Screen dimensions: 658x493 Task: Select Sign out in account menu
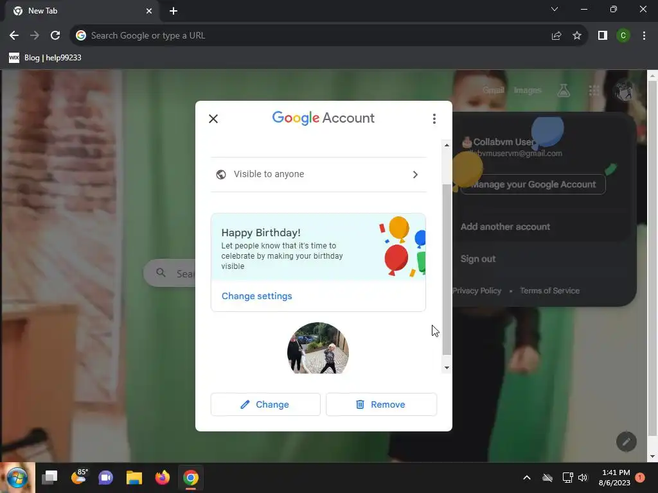(x=478, y=259)
